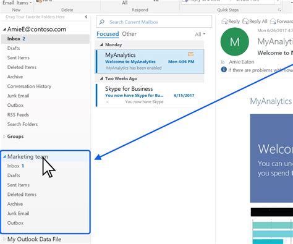Screen dimensions: 293x244
Task: Click the search magnifier icon
Action: [102, 22]
